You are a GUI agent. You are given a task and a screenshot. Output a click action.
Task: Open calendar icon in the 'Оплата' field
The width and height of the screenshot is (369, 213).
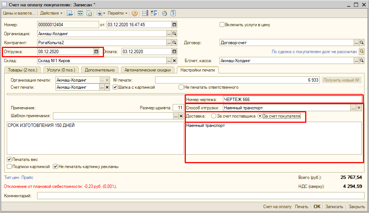(x=175, y=52)
